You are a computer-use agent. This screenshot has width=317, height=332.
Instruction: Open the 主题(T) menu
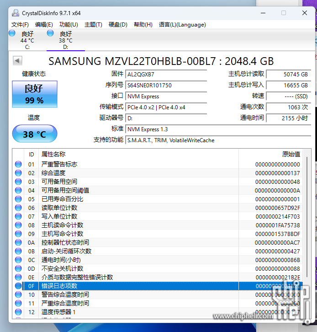(x=93, y=25)
